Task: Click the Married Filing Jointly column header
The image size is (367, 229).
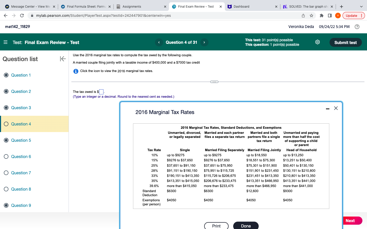Action: tap(264, 150)
